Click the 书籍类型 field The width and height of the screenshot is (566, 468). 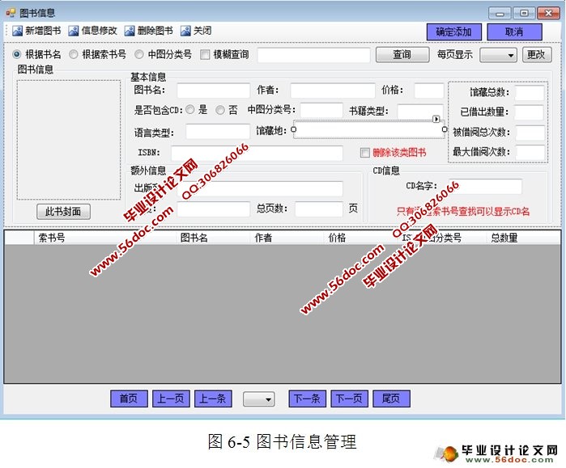point(419,111)
